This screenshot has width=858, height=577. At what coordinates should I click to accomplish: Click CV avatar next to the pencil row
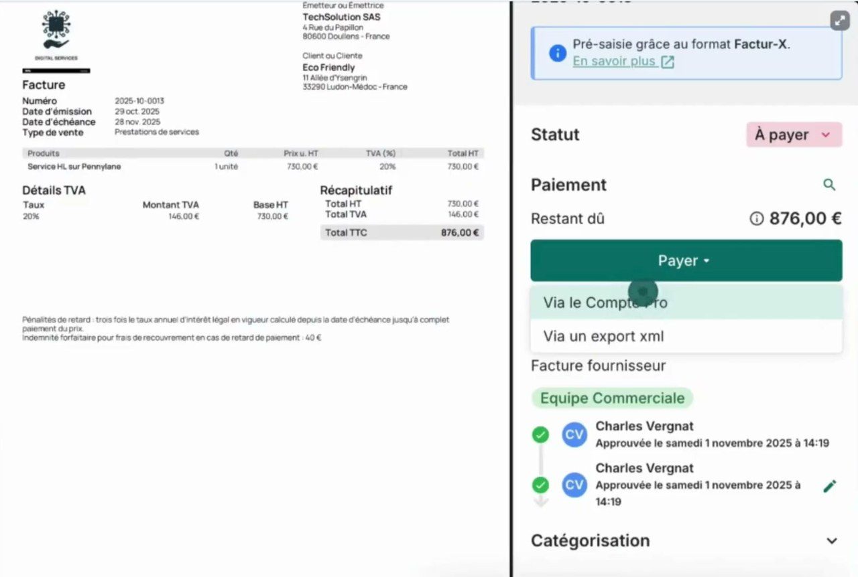574,485
